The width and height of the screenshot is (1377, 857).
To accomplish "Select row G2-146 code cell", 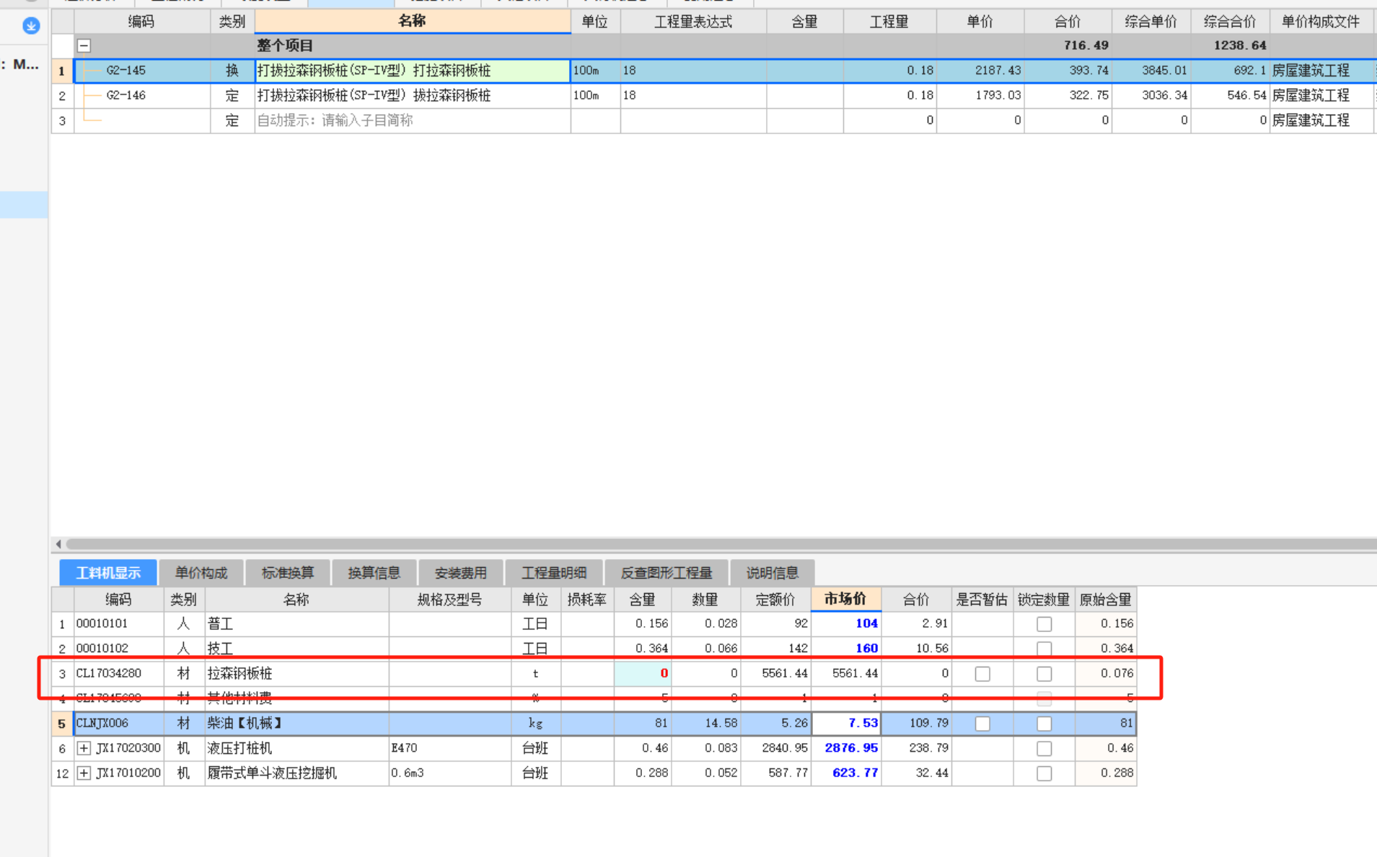I will tap(141, 95).
